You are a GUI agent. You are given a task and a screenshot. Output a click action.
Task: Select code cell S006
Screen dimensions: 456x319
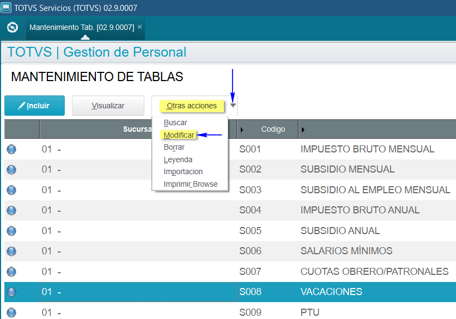click(x=250, y=251)
